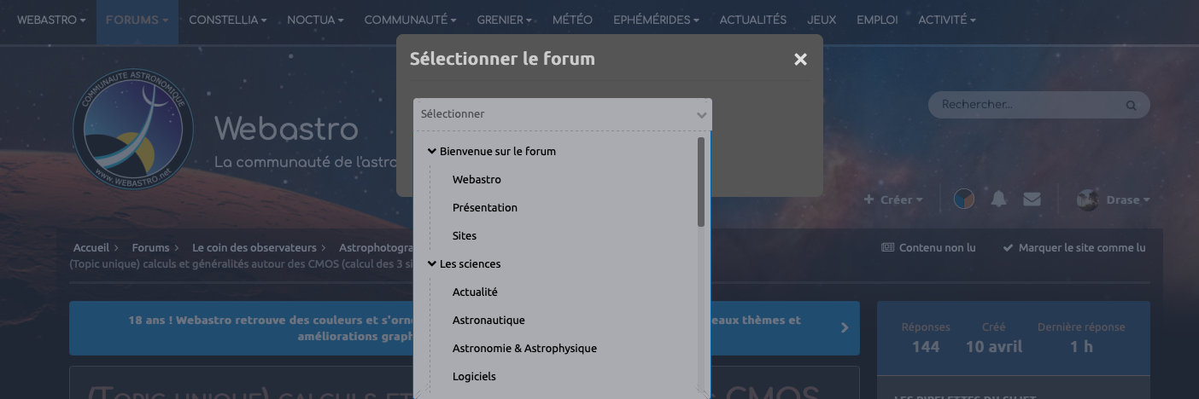Click Marquer le site comme lu
This screenshot has width=1199, height=399.
click(x=1074, y=247)
